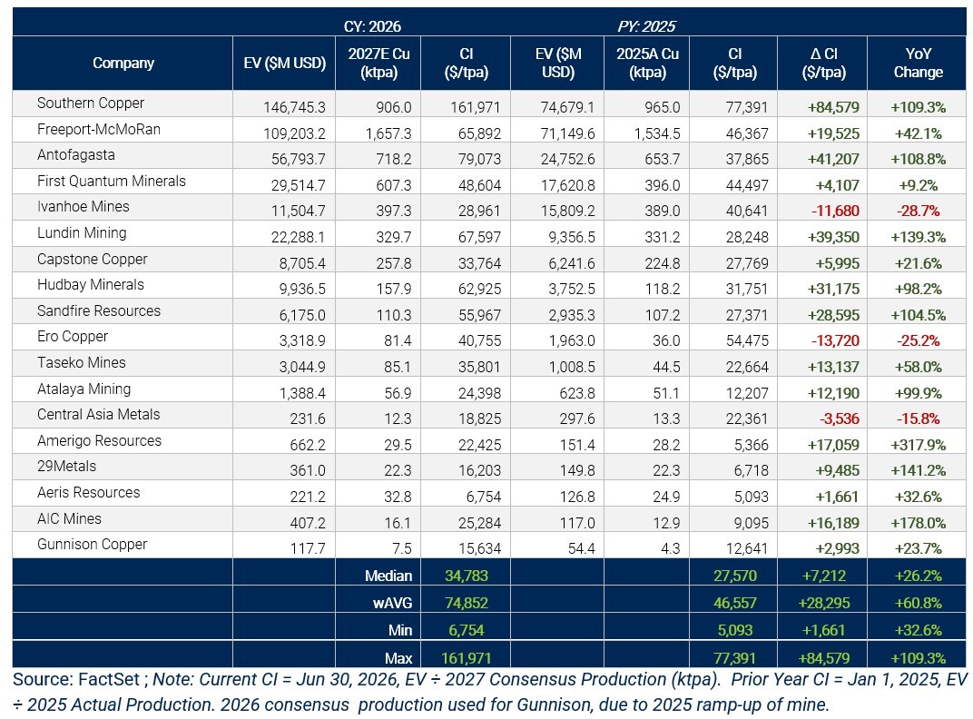Image resolution: width=973 pixels, height=719 pixels.
Task: Click Ero Copper YoY change -25.2%
Action: (919, 340)
